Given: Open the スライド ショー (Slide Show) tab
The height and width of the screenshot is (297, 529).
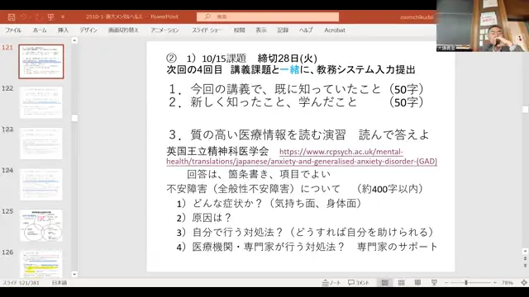Looking at the screenshot, I should tap(207, 30).
